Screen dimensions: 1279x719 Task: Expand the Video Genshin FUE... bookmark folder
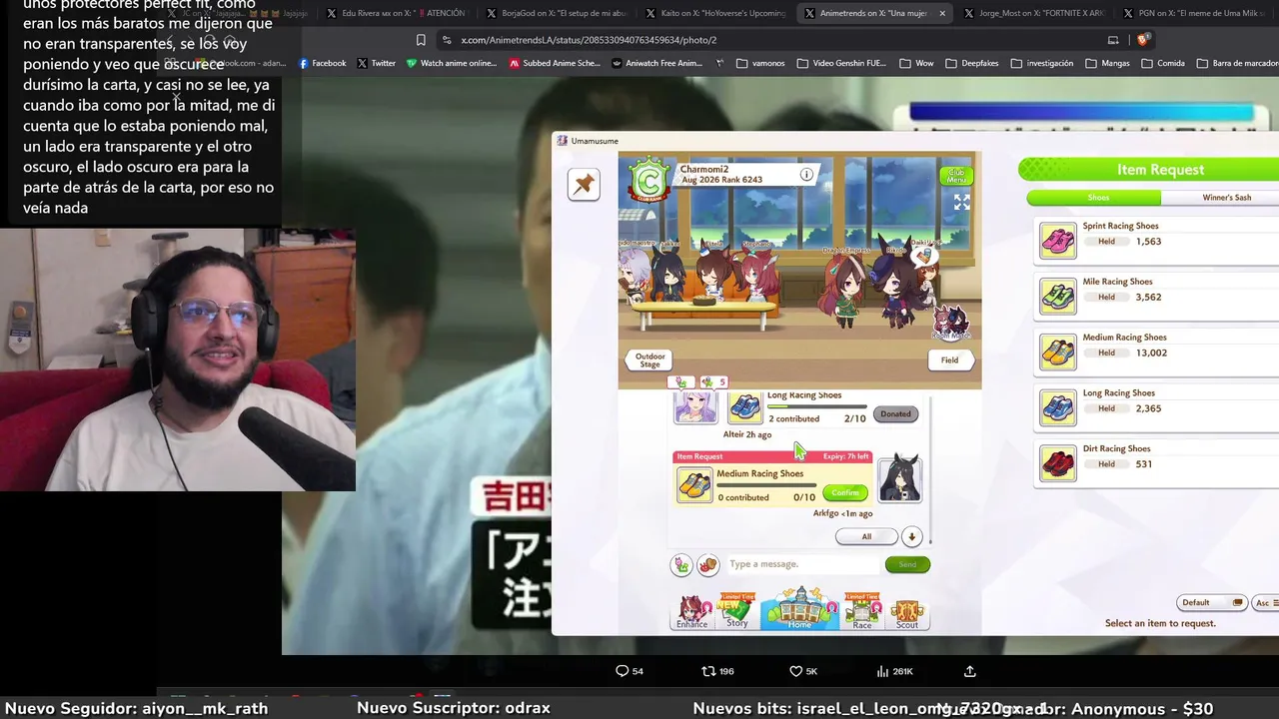[x=841, y=63]
